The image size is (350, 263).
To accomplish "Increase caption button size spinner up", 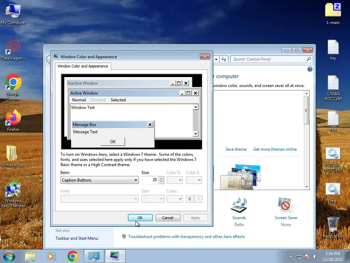I will point(161,178).
